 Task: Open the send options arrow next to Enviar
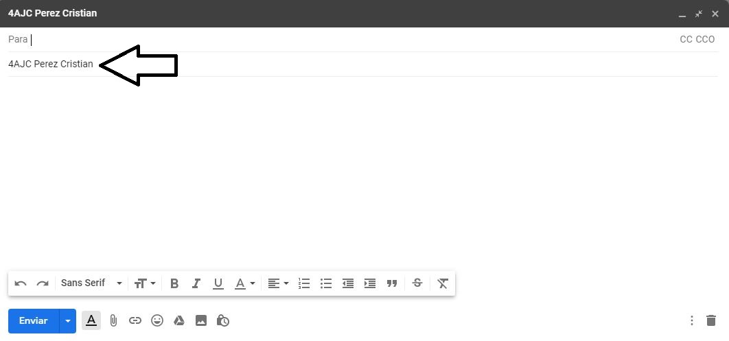tap(68, 321)
